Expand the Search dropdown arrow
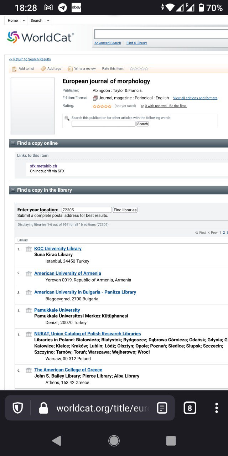228x456 pixels. click(x=48, y=21)
